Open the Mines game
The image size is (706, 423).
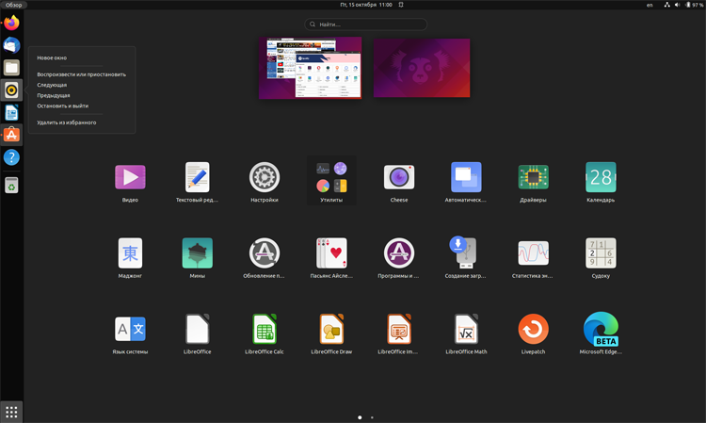click(197, 252)
